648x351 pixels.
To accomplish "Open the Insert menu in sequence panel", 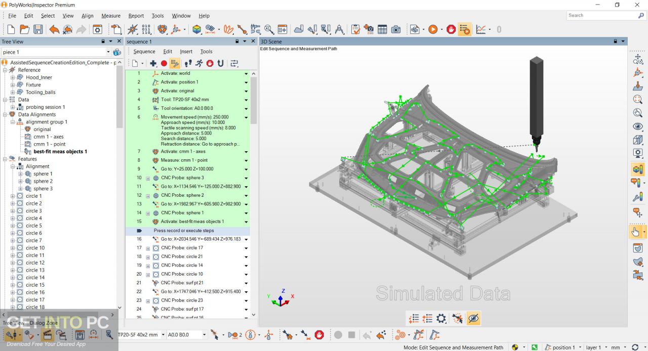I will [186, 52].
